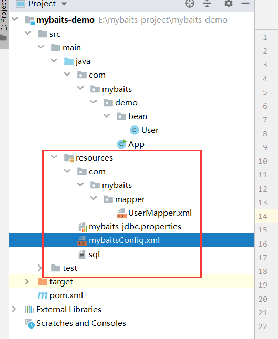Expand the test folder
Image resolution: width=278 pixels, height=339 pixels.
(39, 268)
